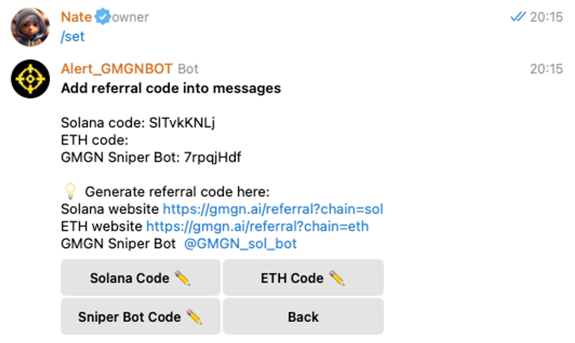
Task: Click the pencil icon on Solana Code
Action: point(183,278)
